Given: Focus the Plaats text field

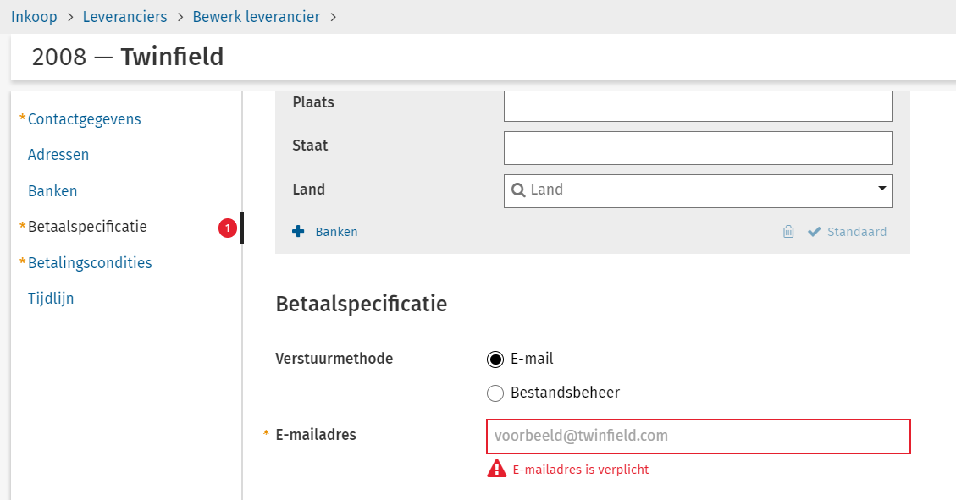Looking at the screenshot, I should point(698,107).
